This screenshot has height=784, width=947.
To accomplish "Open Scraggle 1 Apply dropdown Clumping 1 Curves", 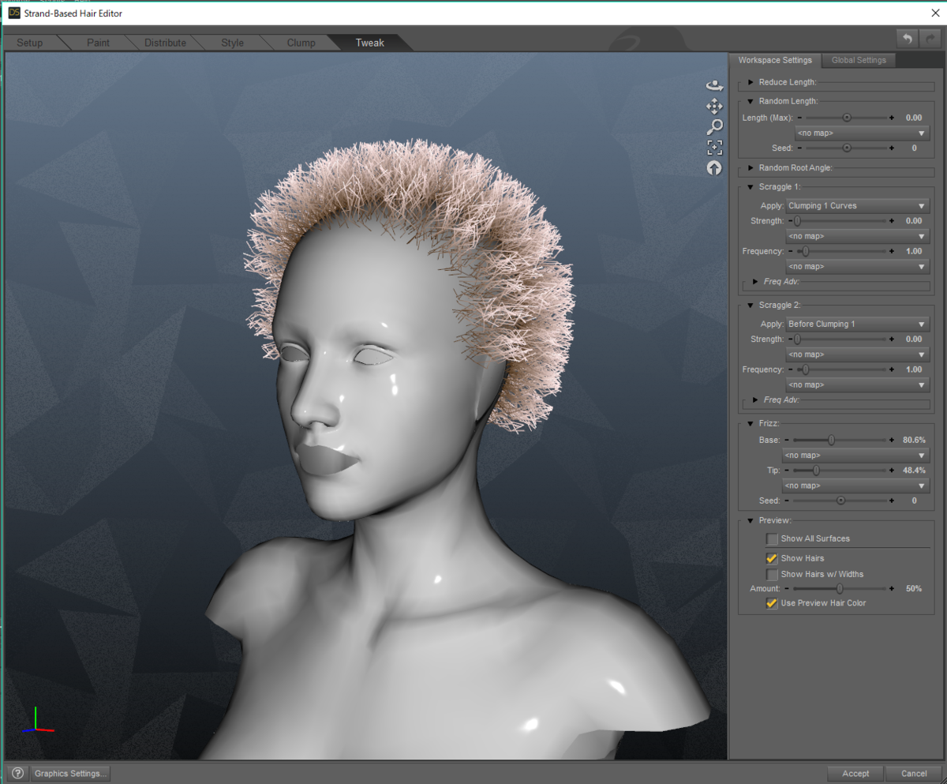I will (858, 205).
